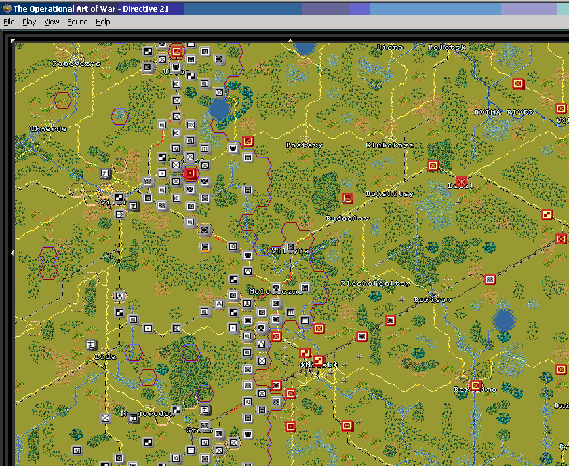
Task: Click the Glubokoye town label
Action: (x=390, y=145)
